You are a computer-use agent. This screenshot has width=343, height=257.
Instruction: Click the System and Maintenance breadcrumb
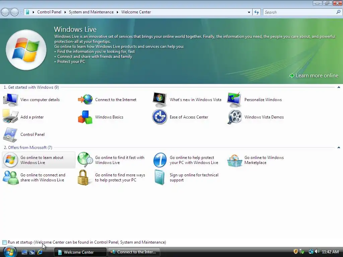click(x=91, y=12)
